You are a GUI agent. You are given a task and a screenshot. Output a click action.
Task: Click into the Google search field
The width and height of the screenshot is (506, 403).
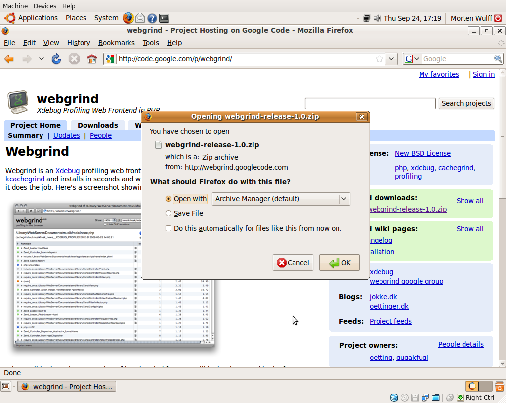coord(457,59)
